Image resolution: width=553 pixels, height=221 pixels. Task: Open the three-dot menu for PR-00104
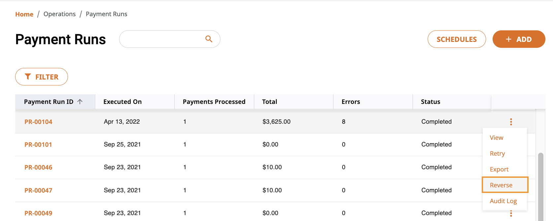(511, 122)
